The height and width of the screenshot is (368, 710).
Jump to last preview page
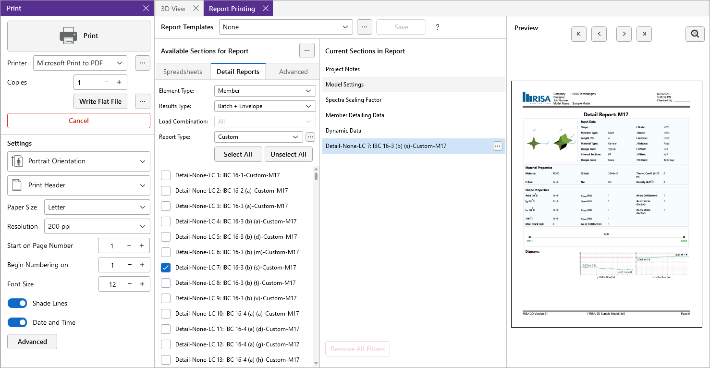pyautogui.click(x=644, y=34)
